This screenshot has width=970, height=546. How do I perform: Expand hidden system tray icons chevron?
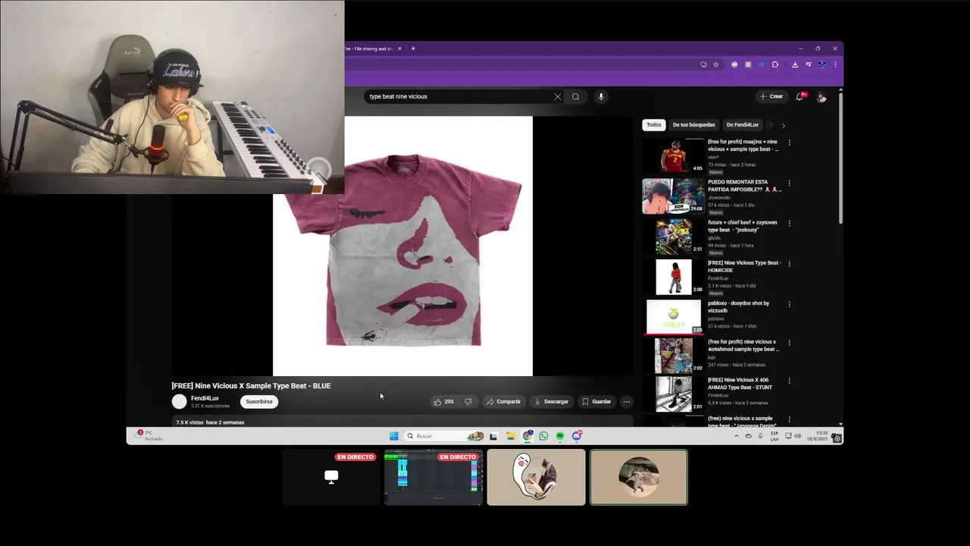tap(736, 436)
